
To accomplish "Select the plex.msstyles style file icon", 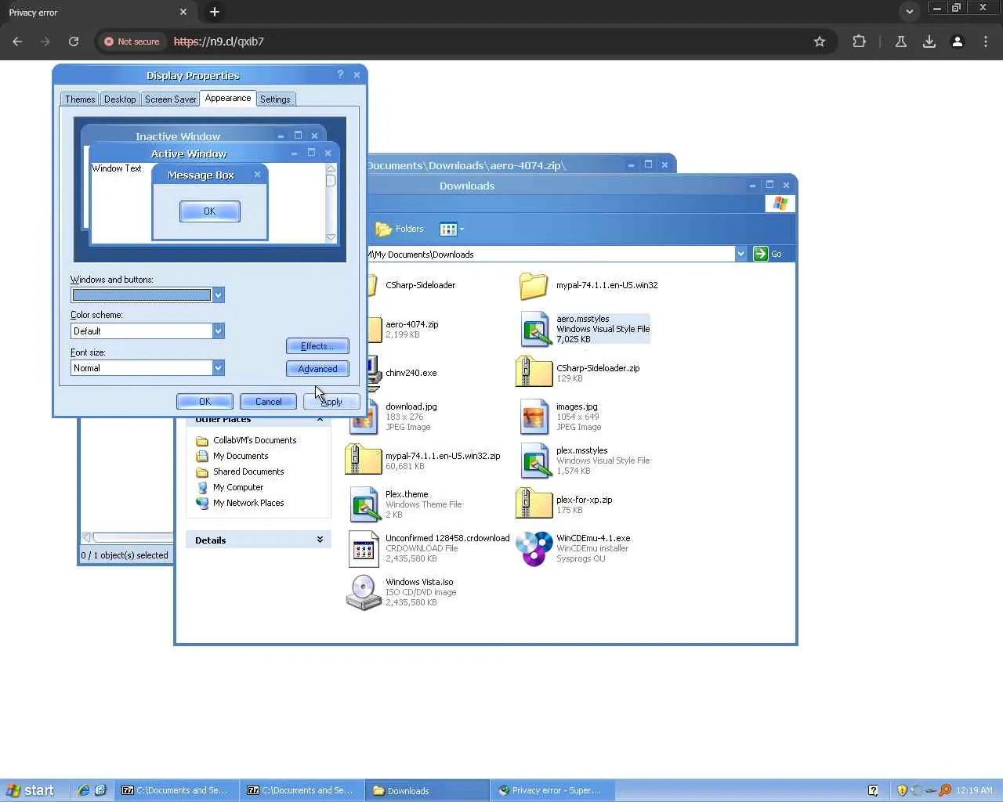I will click(x=535, y=461).
